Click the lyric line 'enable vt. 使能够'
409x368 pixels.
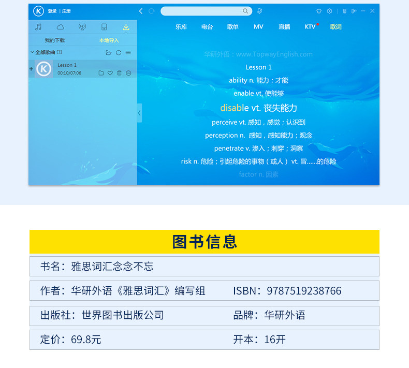tap(258, 93)
